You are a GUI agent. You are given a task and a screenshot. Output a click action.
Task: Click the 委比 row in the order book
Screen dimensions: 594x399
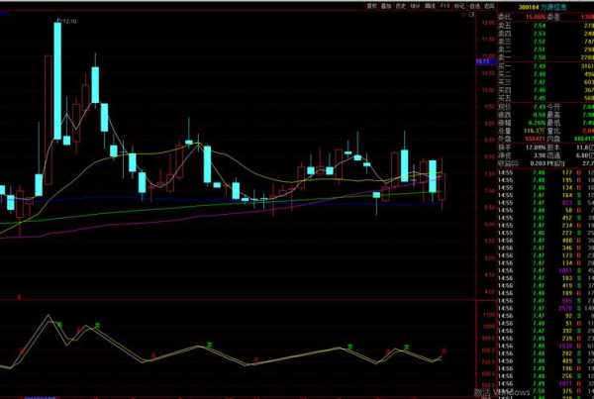(x=506, y=16)
